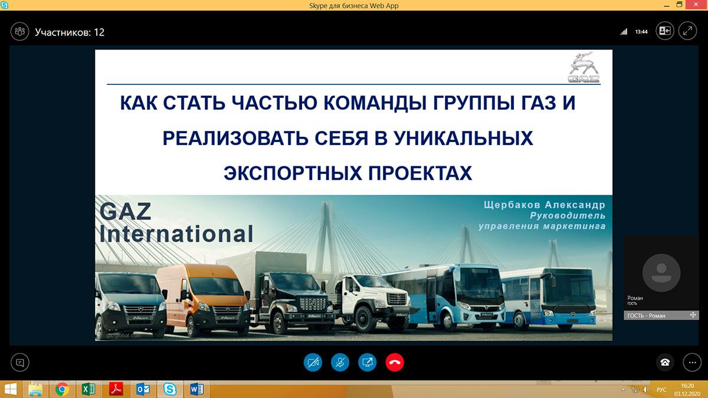
Task: Unmute the microphone
Action: (340, 362)
